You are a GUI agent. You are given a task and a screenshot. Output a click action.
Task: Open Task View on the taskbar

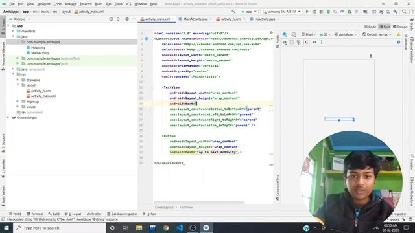(x=125, y=228)
